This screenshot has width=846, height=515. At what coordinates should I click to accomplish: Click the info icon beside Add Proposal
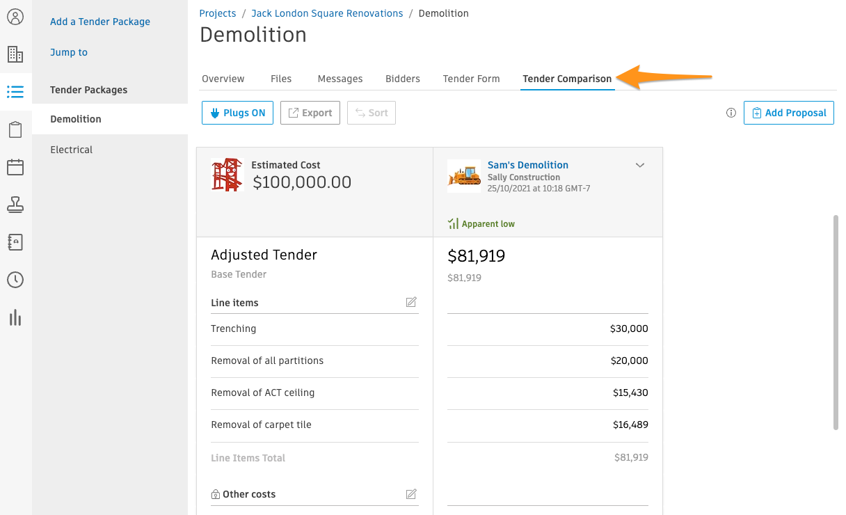tap(731, 113)
